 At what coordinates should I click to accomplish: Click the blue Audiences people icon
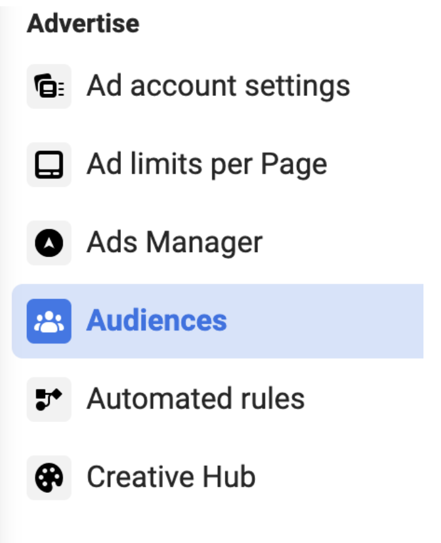[49, 321]
